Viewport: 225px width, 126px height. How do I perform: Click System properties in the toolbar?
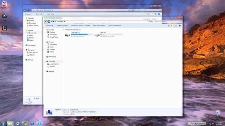click(62, 26)
